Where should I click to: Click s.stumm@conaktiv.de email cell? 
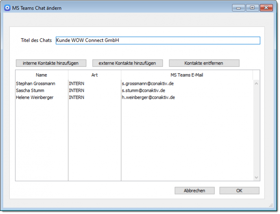(143, 90)
